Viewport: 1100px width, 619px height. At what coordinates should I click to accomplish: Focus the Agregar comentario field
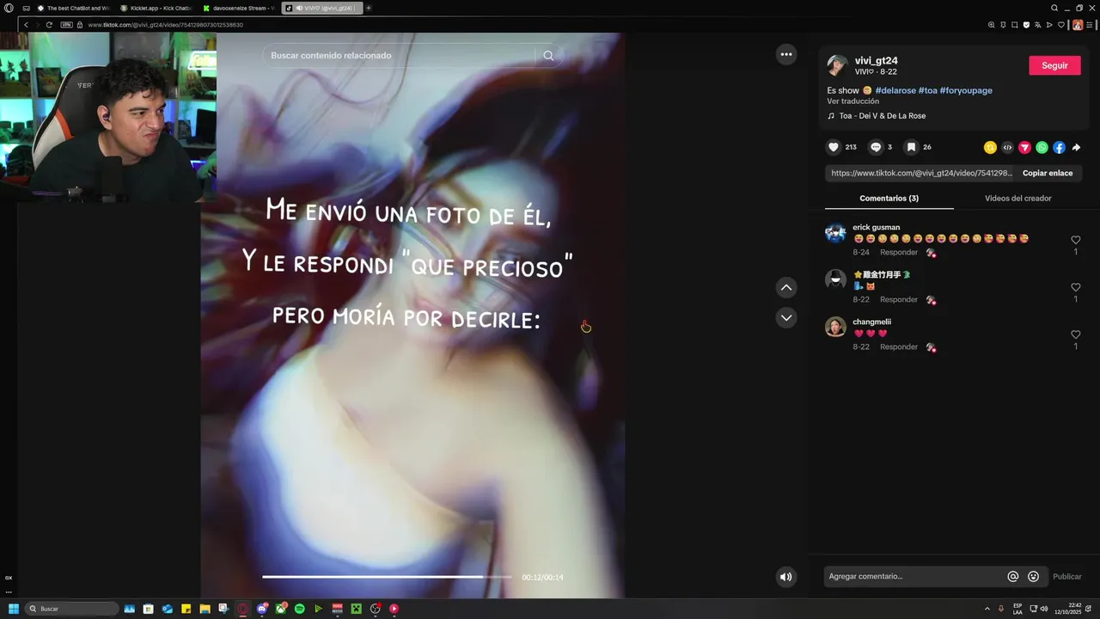click(914, 577)
